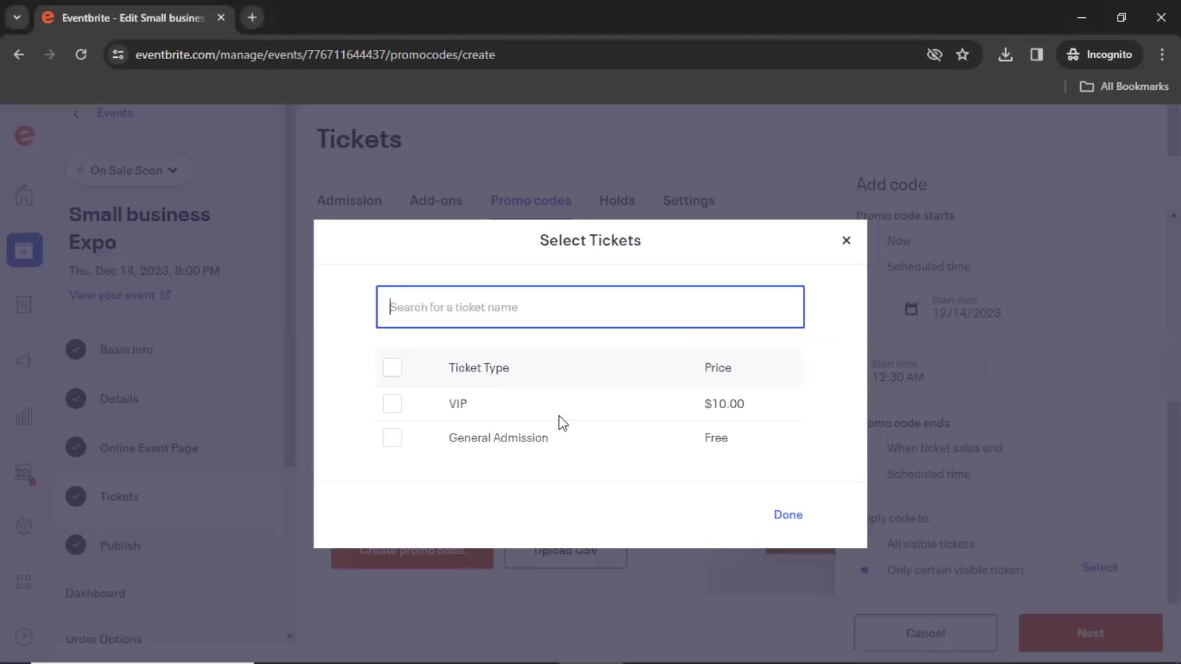Click the $10.00 price of VIP ticket
Screen dimensions: 1181x664
724,404
